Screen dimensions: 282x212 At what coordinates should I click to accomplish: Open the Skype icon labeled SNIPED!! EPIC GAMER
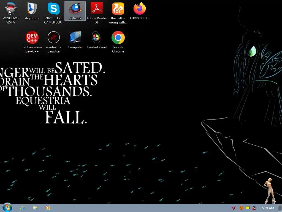pos(54,13)
